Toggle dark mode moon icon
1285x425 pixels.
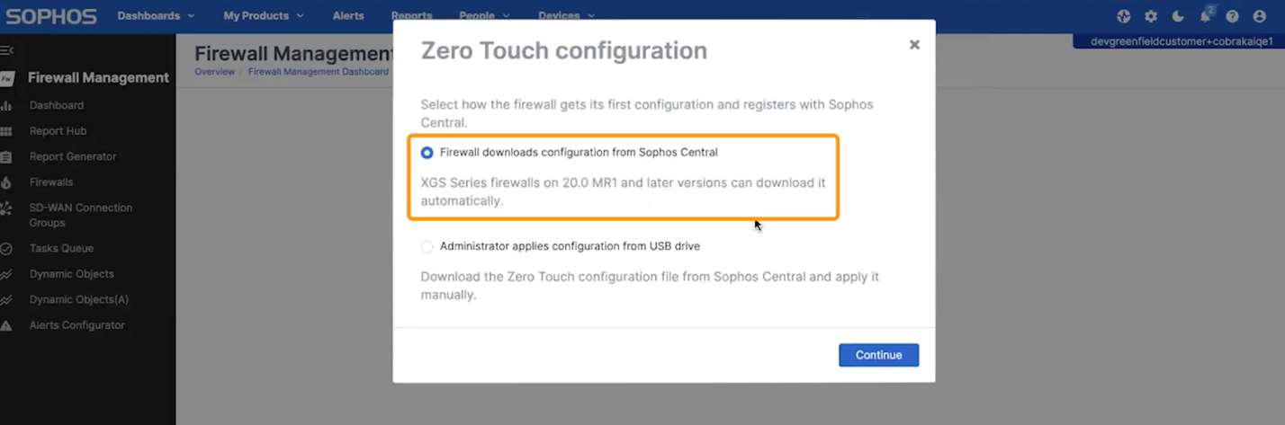click(x=1178, y=16)
